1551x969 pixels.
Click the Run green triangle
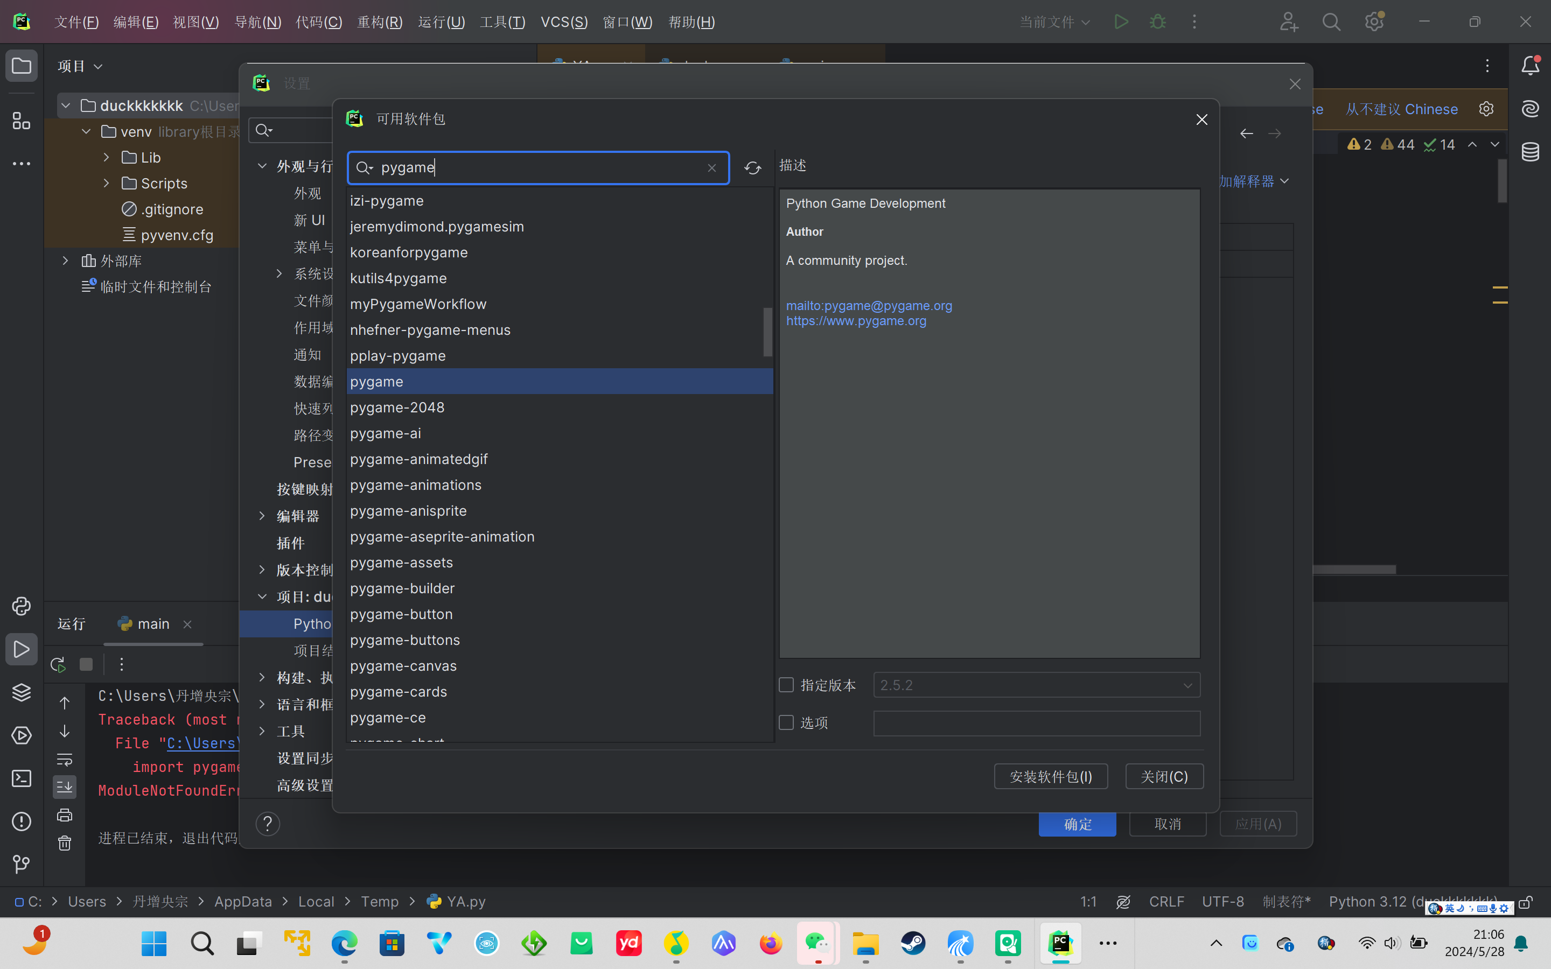(1121, 22)
